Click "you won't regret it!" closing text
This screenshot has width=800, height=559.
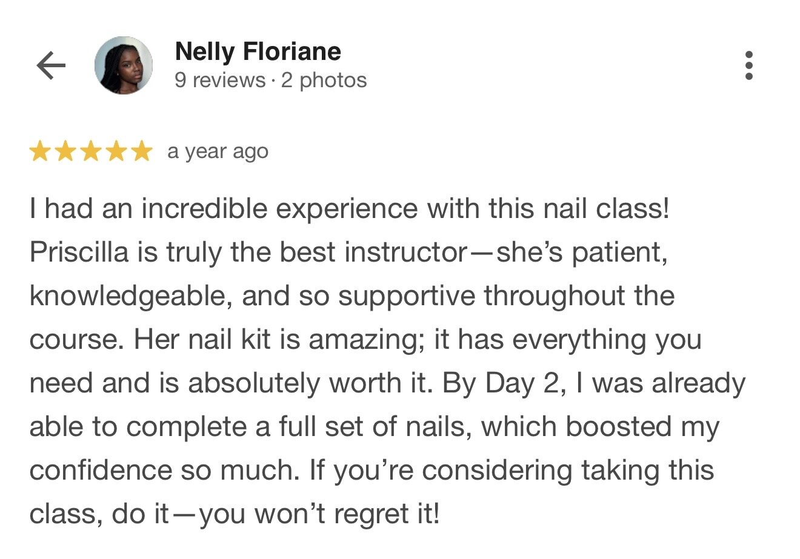tap(319, 514)
